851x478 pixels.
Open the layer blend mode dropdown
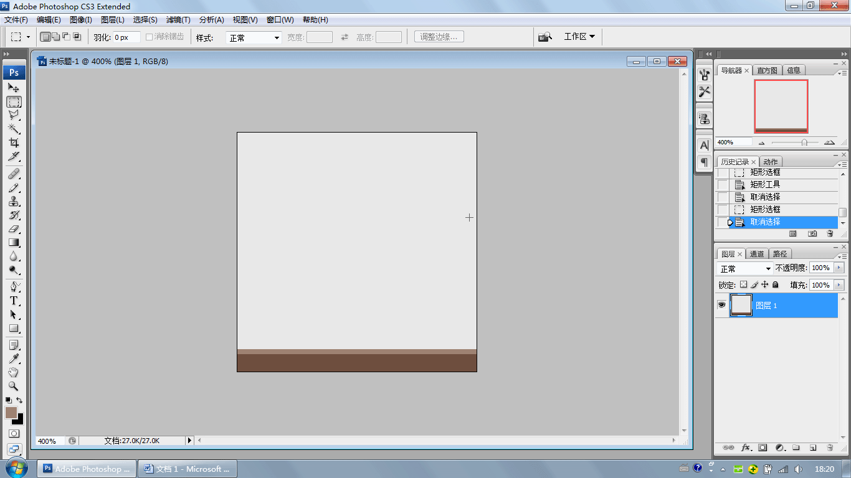(x=745, y=268)
